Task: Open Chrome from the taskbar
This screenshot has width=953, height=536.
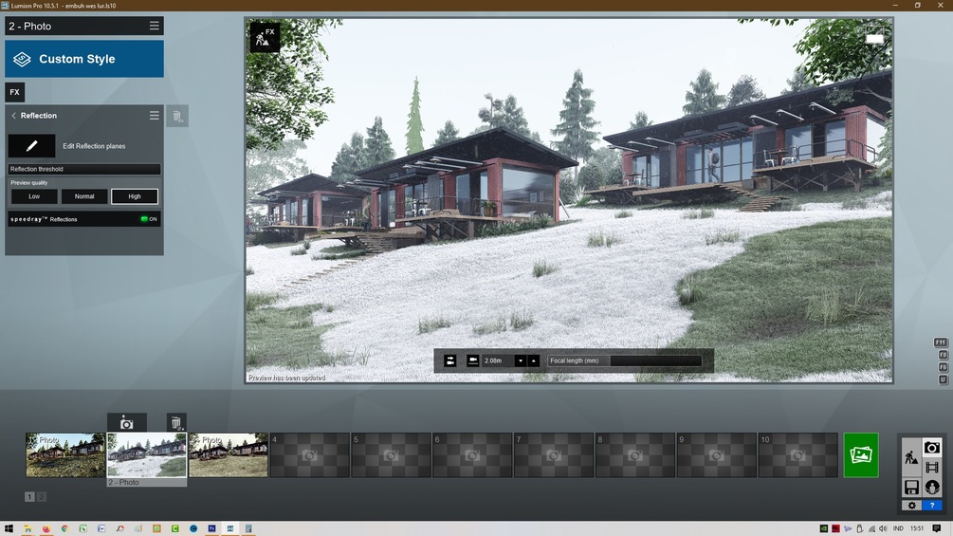Action: tap(64, 528)
